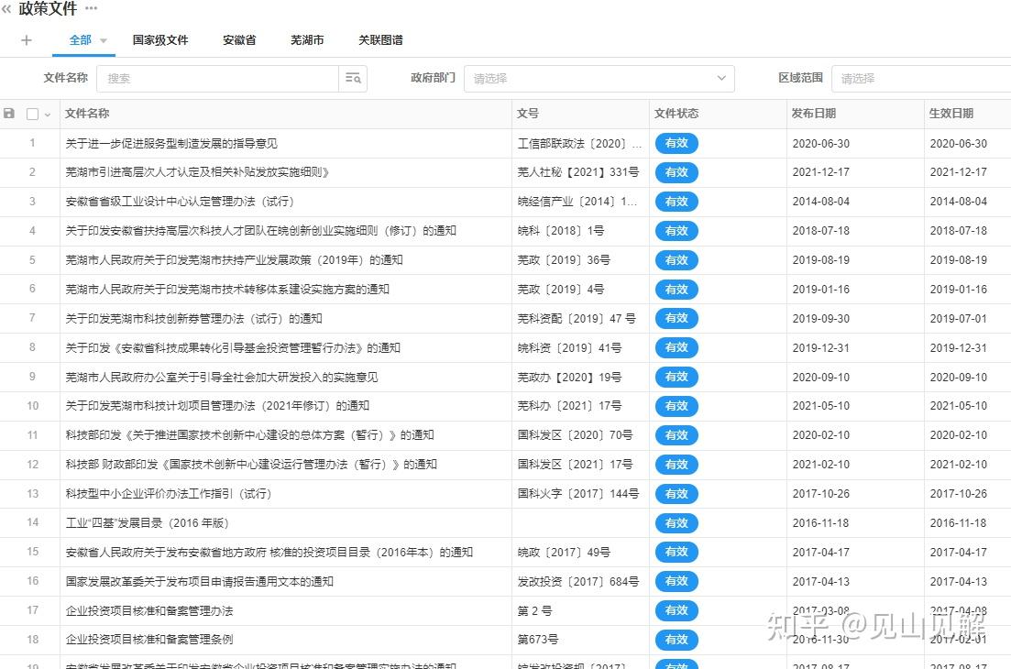Open 国家发展改革委关于发布项目申请报告通用文本的通知
The width and height of the screenshot is (1011, 669).
199,581
